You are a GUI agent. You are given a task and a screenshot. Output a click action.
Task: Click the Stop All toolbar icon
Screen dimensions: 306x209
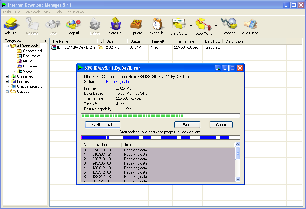[x=74, y=26]
